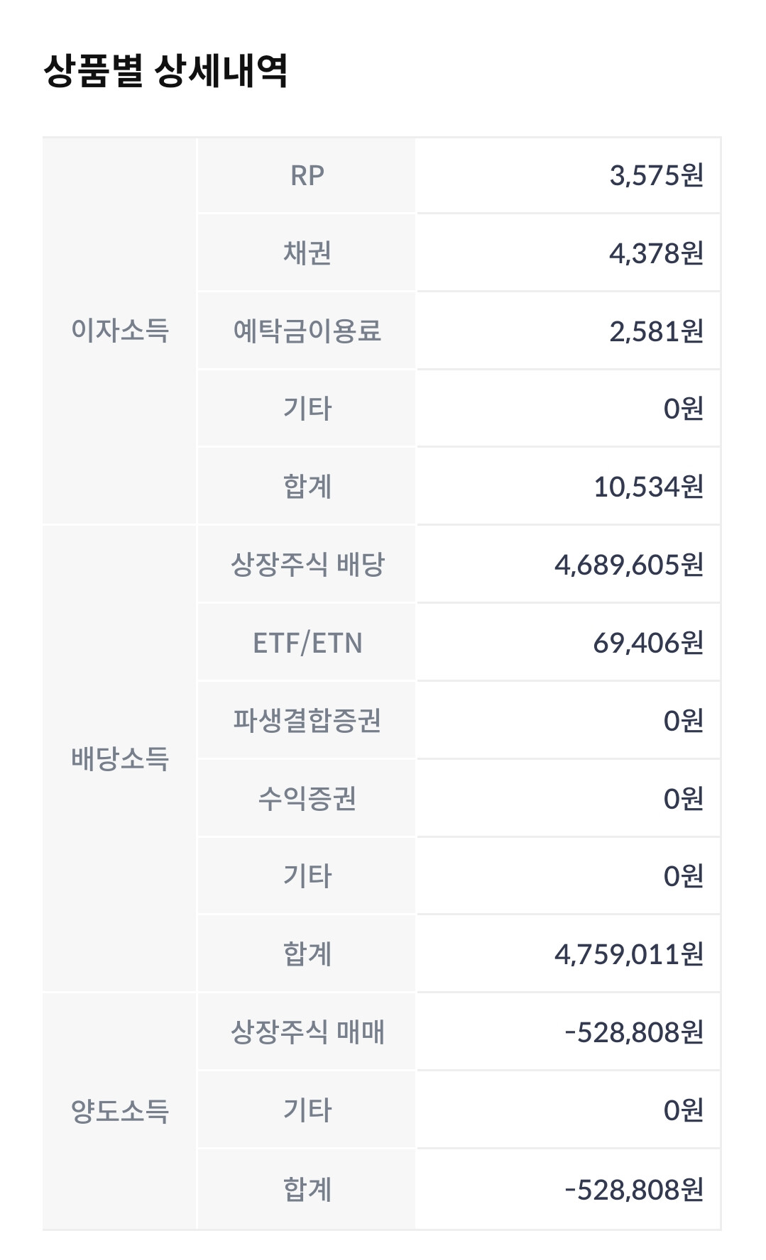
Task: Click the 이자소득 category cell
Action: (x=120, y=331)
